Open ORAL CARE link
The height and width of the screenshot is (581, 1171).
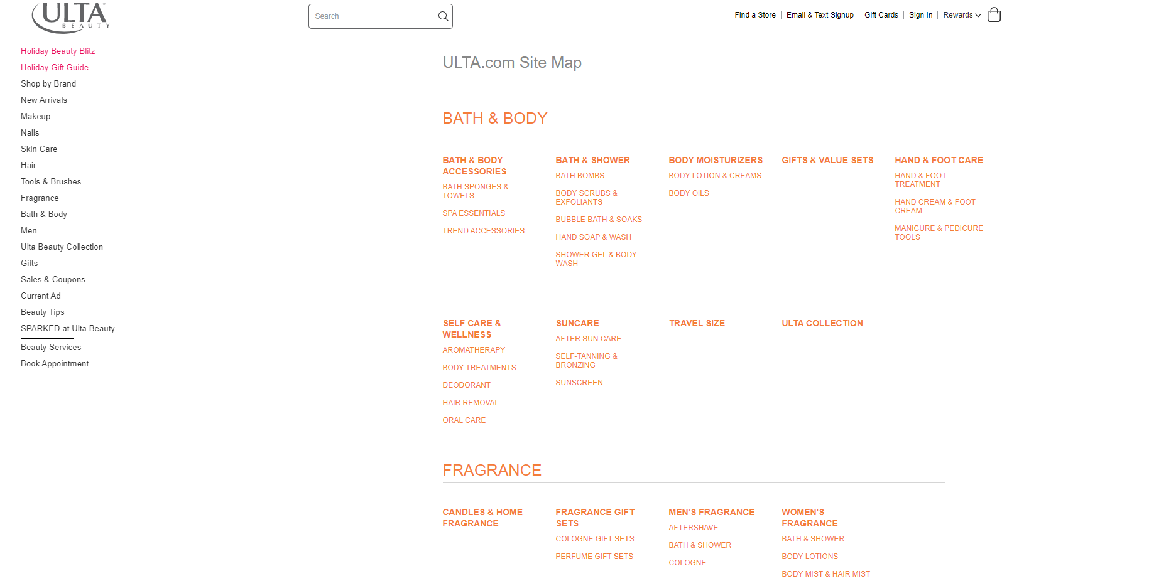coord(464,420)
